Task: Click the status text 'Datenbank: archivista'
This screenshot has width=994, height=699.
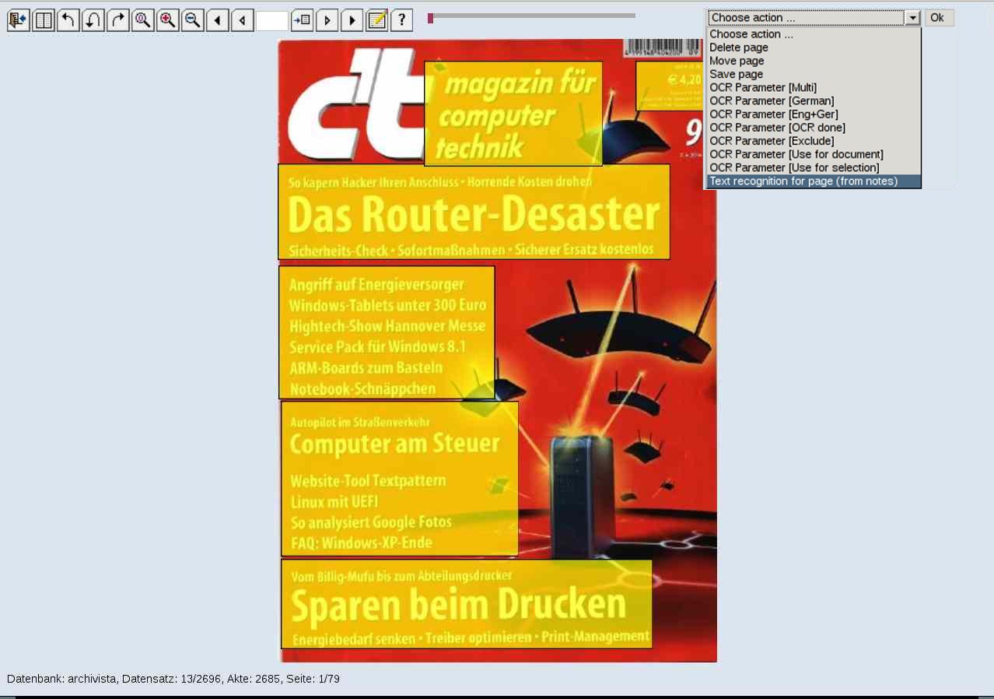Action: [x=62, y=679]
